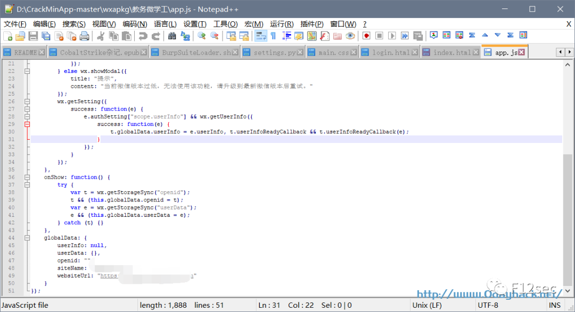The image size is (575, 312).
Task: Close the settings.py tab
Action: point(300,53)
